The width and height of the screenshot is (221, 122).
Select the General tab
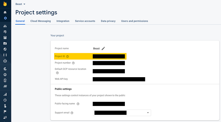click(x=20, y=21)
